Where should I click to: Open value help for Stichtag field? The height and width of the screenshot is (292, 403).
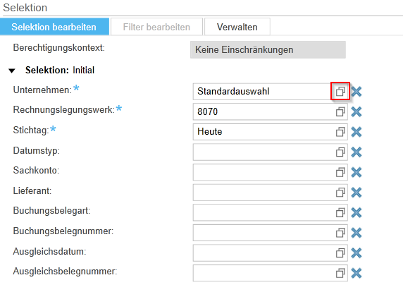click(x=340, y=132)
